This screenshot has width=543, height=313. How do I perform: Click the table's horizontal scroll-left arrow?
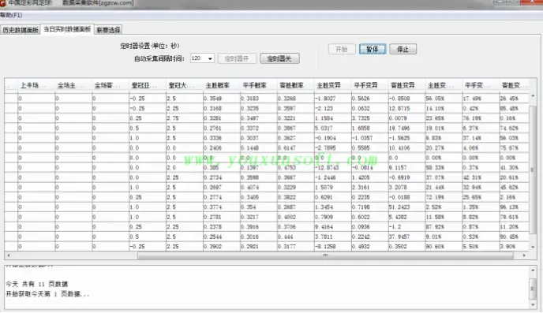[9, 255]
